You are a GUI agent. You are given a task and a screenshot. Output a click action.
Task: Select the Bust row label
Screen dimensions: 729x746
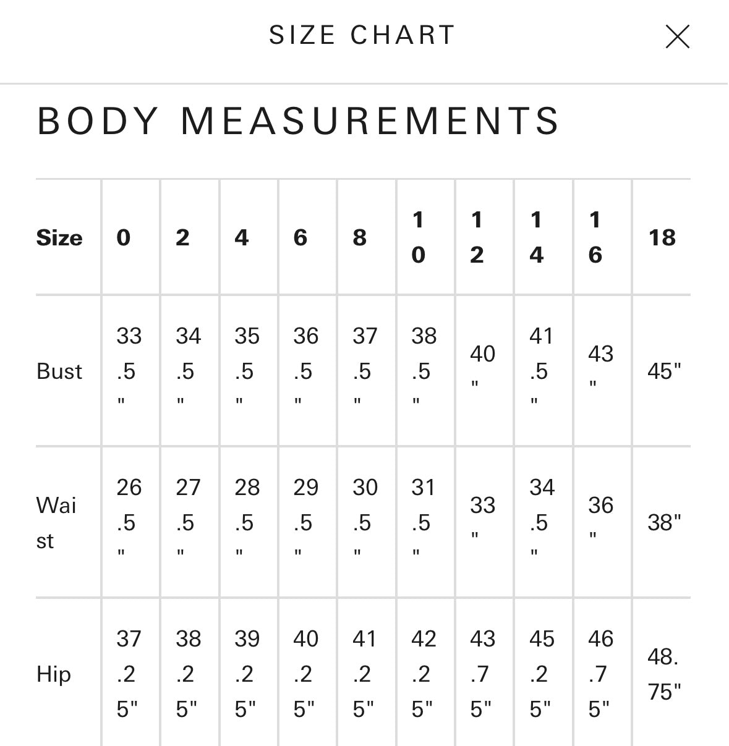59,371
